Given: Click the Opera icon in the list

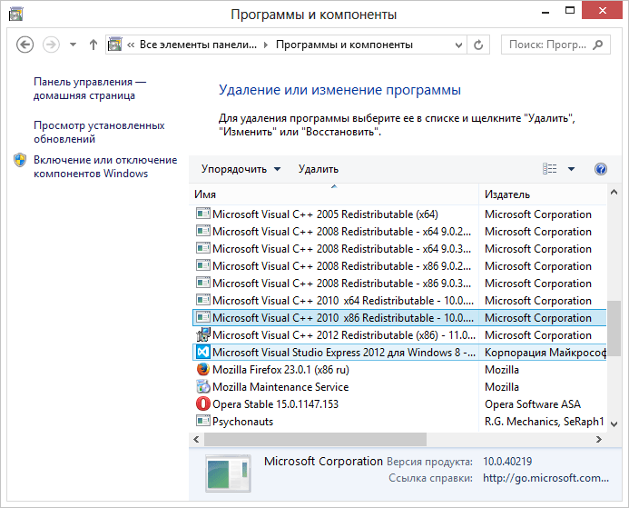Looking at the screenshot, I should pos(203,404).
